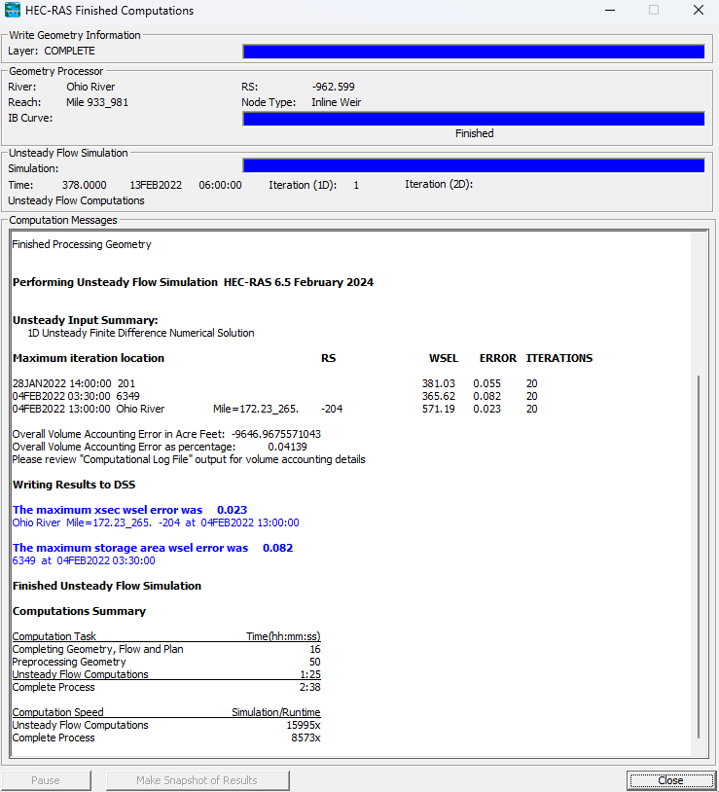Viewport: 719px width, 792px height.
Task: Click the maximum storage area wsel error text
Action: pyautogui.click(x=153, y=548)
